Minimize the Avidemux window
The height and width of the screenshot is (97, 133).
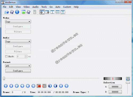[x=118, y=2]
